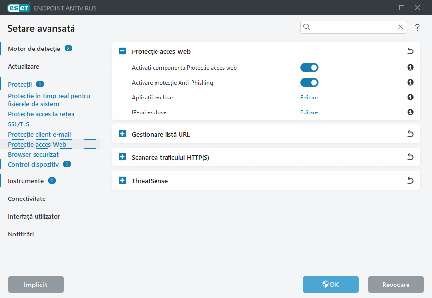The height and width of the screenshot is (298, 432).
Task: Open help with the question mark icon
Action: (417, 27)
